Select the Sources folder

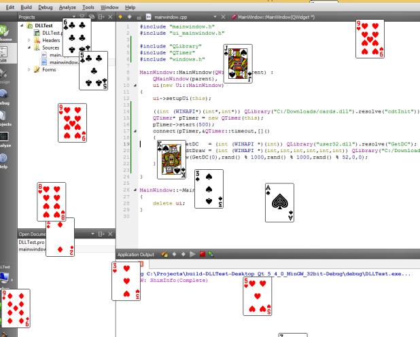coord(50,48)
